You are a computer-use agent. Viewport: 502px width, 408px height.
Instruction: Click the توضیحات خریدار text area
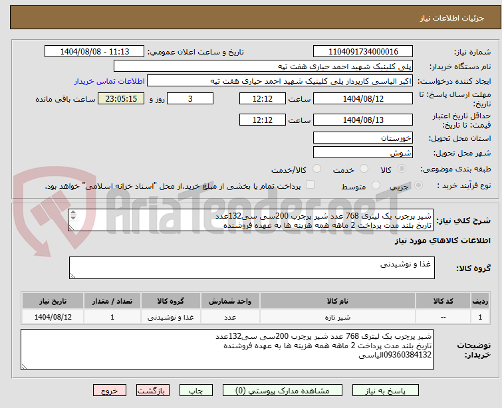[x=227, y=350]
